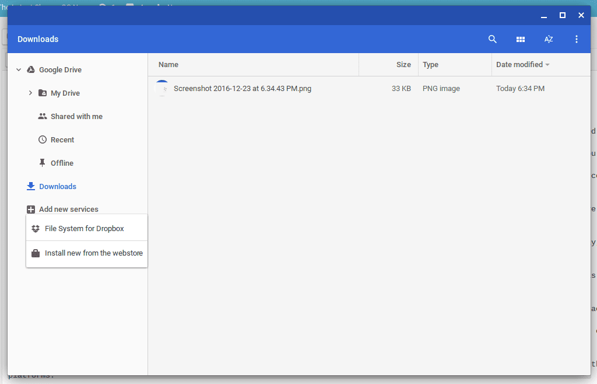597x384 pixels.
Task: Sort files by the Name column header
Action: (168, 64)
